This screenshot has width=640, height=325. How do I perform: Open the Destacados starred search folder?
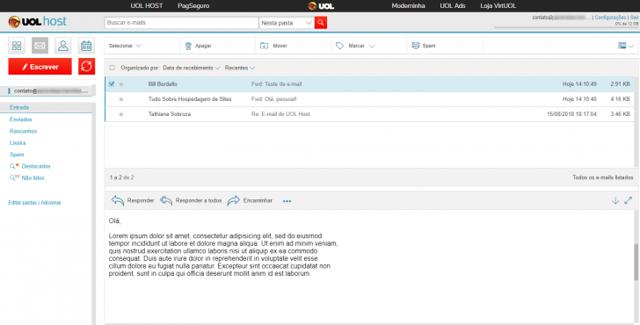[x=36, y=166]
